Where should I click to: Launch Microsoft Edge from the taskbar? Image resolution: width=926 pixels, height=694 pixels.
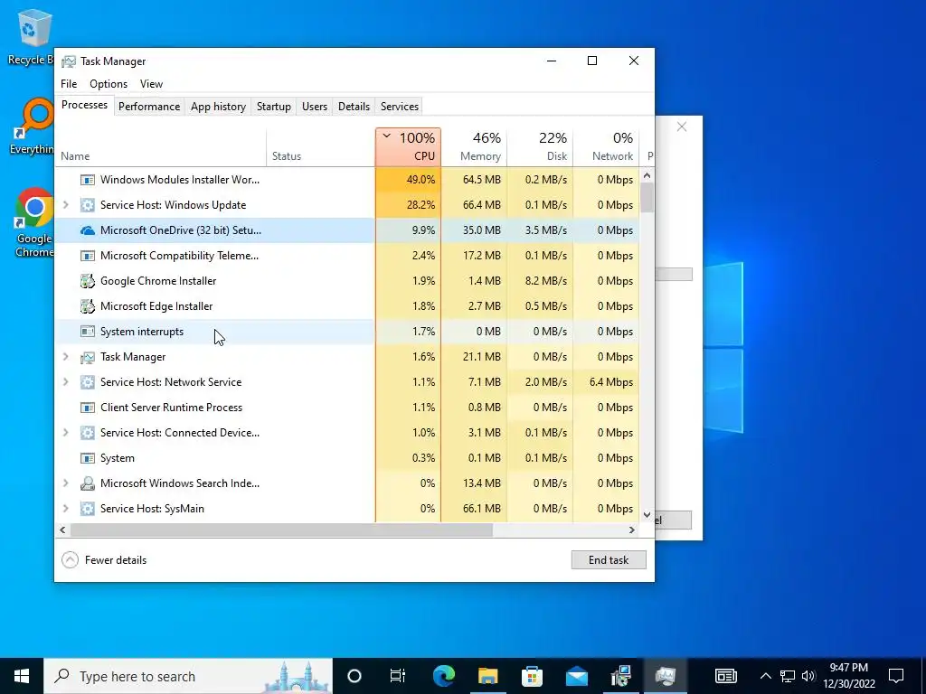pyautogui.click(x=443, y=676)
